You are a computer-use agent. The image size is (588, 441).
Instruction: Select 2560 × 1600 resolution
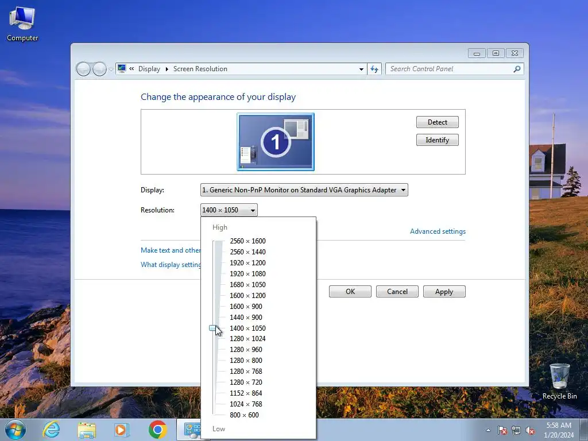click(x=247, y=241)
